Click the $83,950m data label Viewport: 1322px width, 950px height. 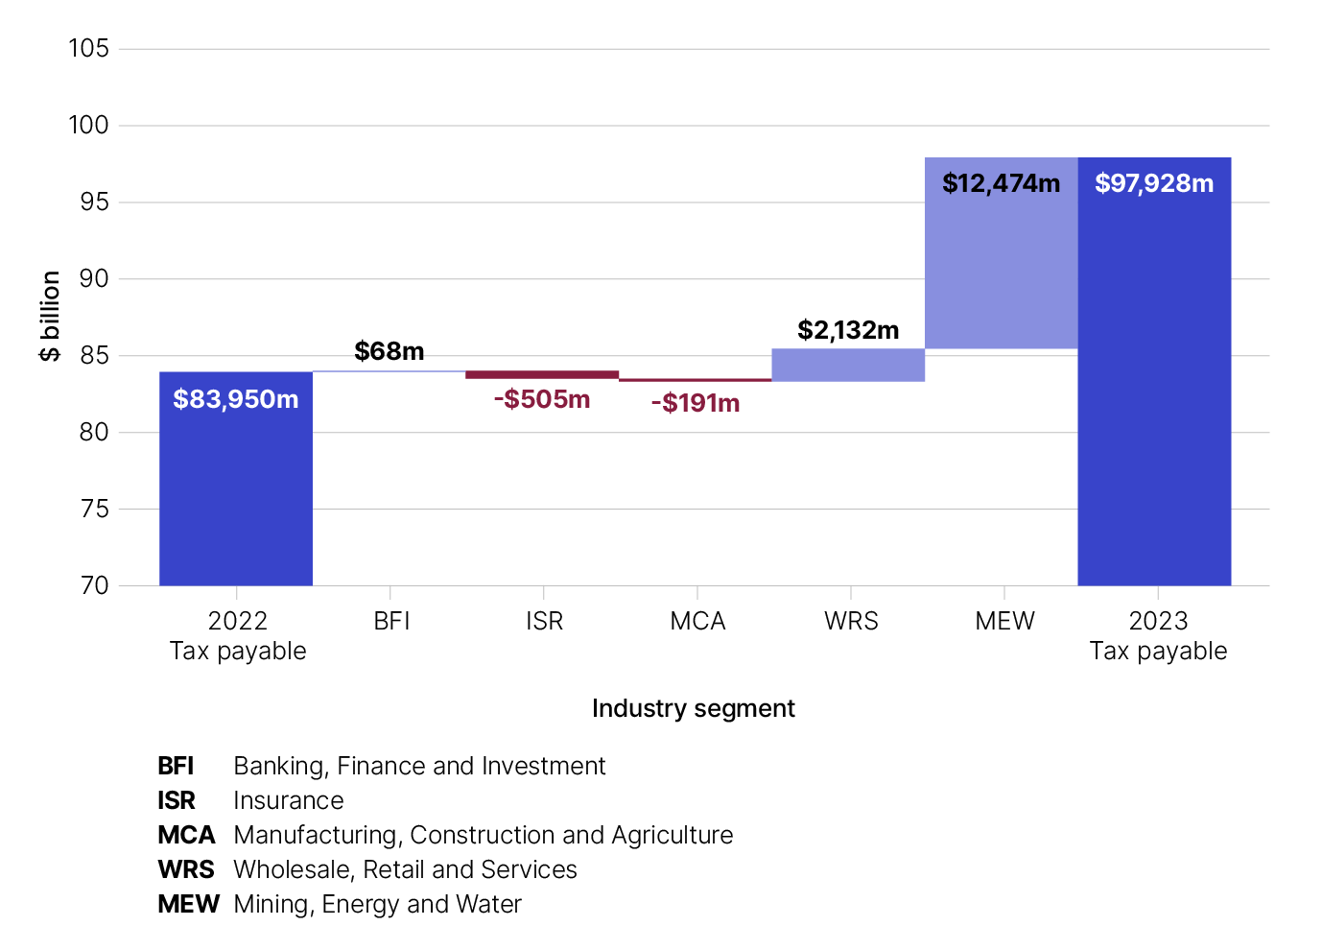coord(235,399)
